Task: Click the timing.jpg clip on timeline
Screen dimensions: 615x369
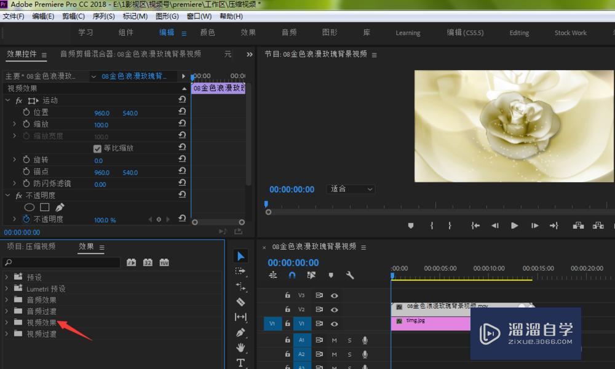Action: (430, 323)
